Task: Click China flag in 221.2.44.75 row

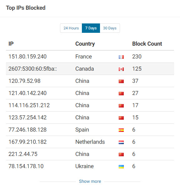Action: pos(121,154)
